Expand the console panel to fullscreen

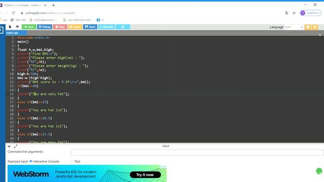tap(16, 146)
